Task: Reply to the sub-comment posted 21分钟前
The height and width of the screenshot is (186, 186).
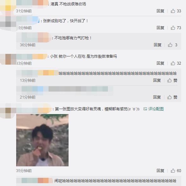Action: coord(157,97)
